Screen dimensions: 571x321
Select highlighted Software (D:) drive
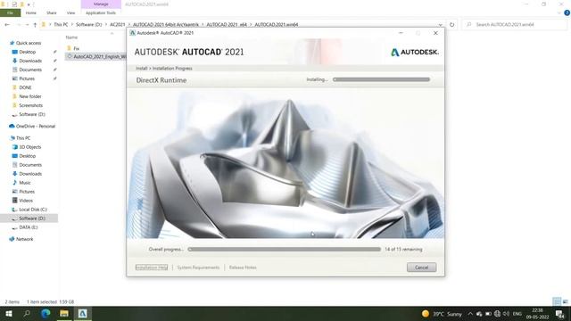coord(29,218)
